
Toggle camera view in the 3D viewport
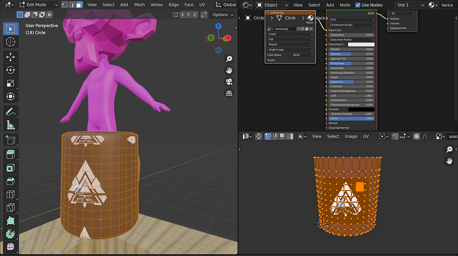229,82
